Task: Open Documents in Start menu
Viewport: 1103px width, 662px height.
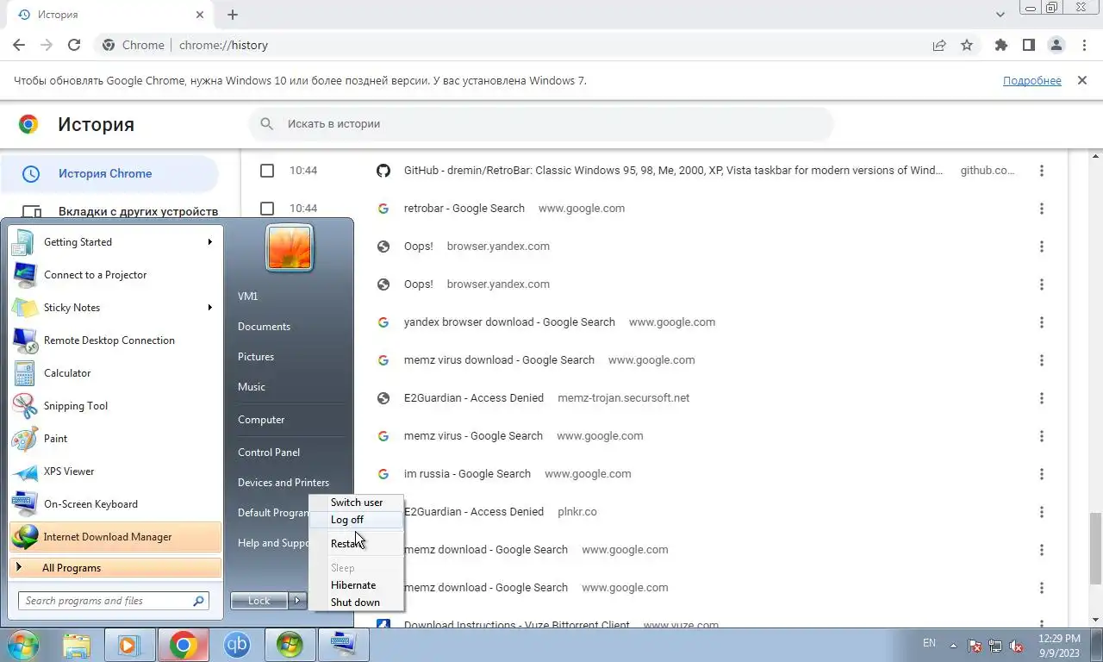Action: point(264,327)
